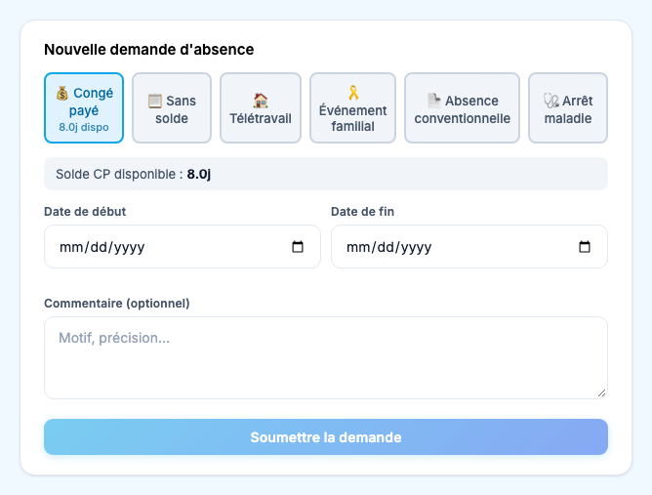Click the Commentaire text area
The width and height of the screenshot is (652, 495).
(x=326, y=357)
